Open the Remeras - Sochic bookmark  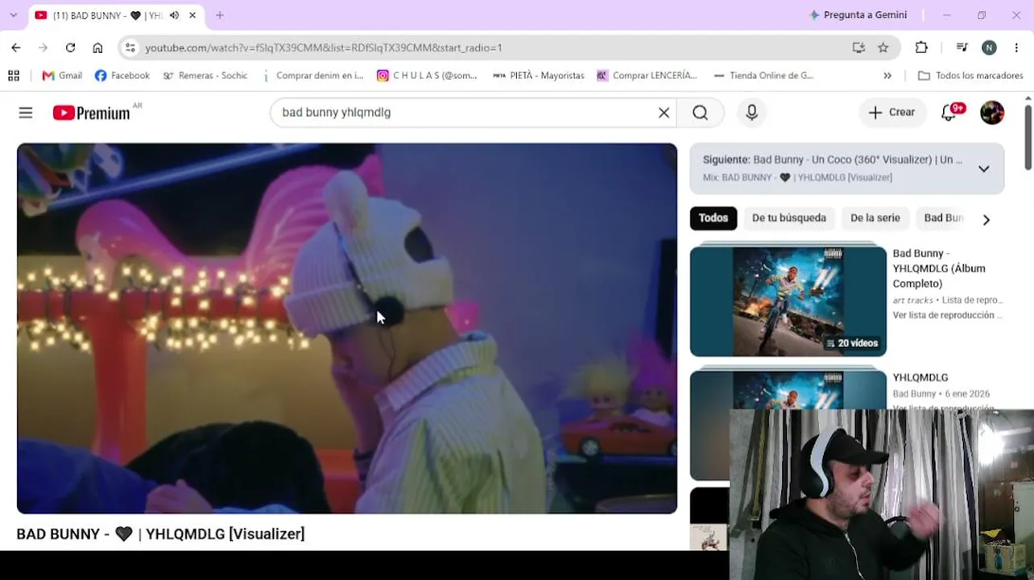[205, 76]
